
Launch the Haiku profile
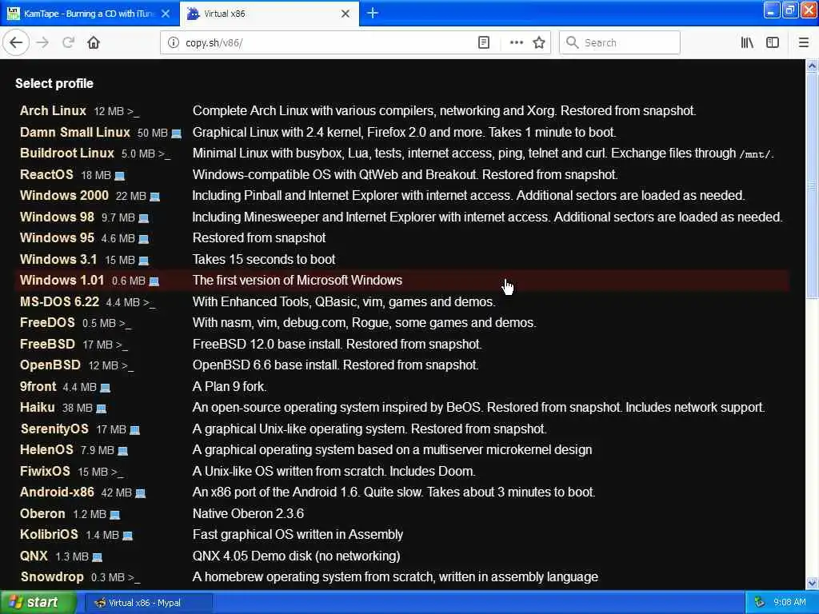37,407
